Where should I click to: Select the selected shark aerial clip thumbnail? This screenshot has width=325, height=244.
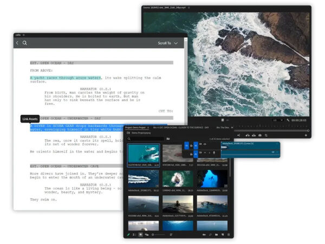144,153
